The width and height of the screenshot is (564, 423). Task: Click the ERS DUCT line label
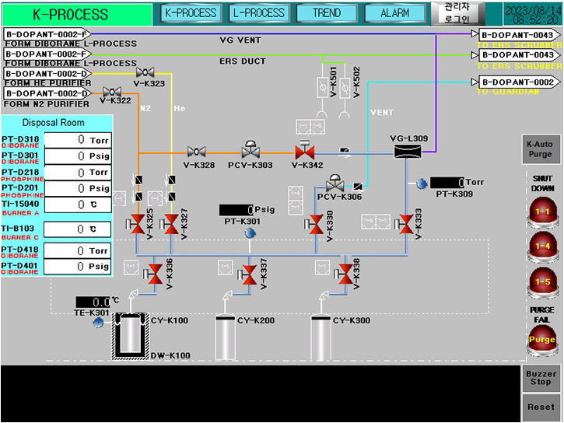point(243,61)
